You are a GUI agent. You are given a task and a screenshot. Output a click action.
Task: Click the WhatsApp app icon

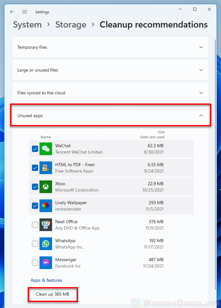[46, 244]
